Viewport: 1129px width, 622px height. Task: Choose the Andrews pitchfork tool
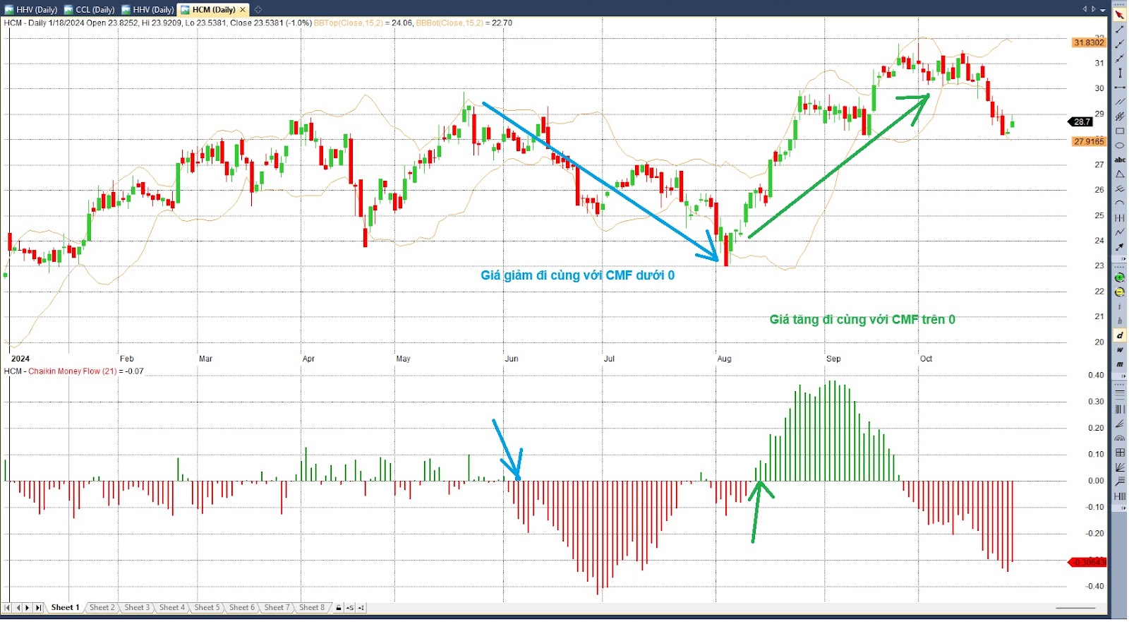click(1120, 189)
